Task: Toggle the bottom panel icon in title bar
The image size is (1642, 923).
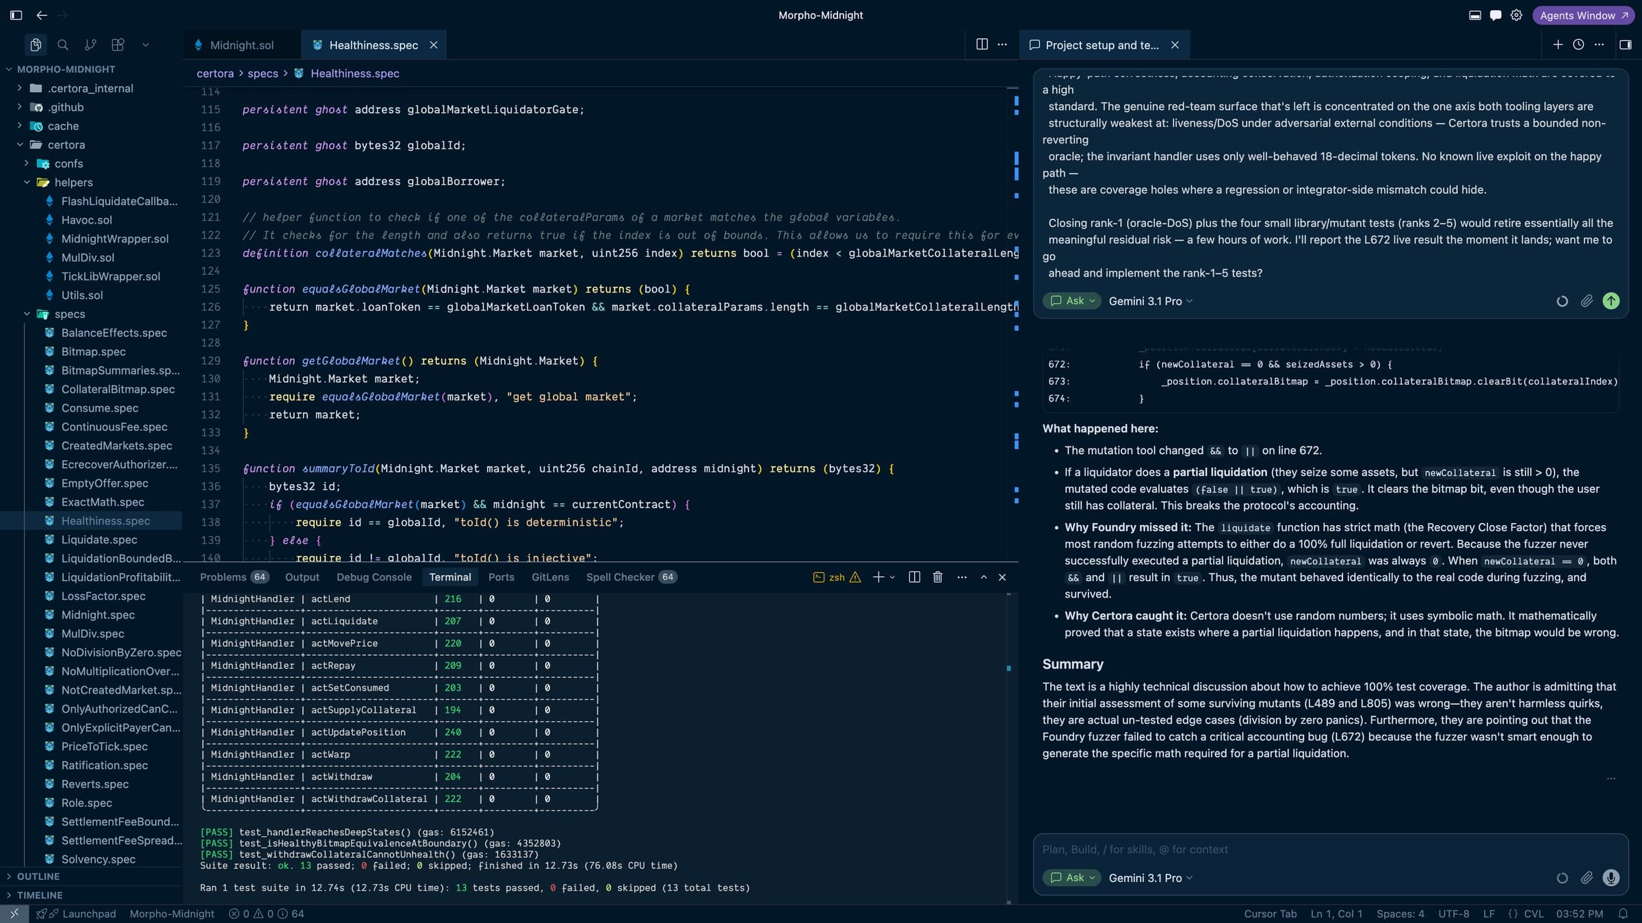Action: pyautogui.click(x=1475, y=15)
